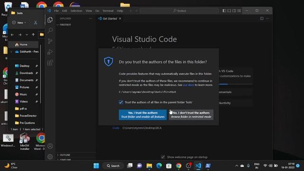The width and height of the screenshot is (304, 171).
Task: Click the VS Code logo in title bar
Action: point(49,10)
